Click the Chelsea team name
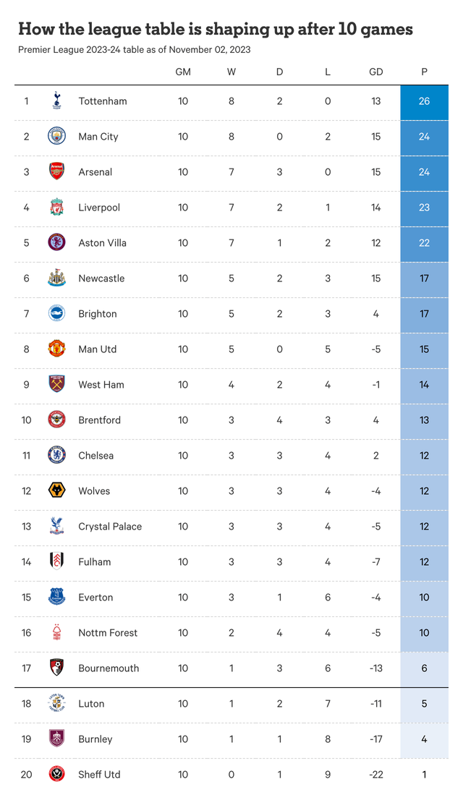Image resolution: width=463 pixels, height=808 pixels. [x=96, y=455]
